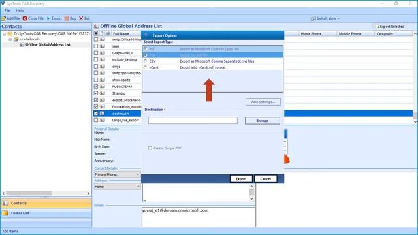
Task: Click the Export Option dialog title icon
Action: (146, 35)
